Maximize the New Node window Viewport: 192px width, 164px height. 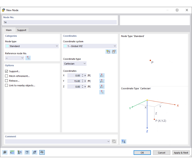point(177,10)
